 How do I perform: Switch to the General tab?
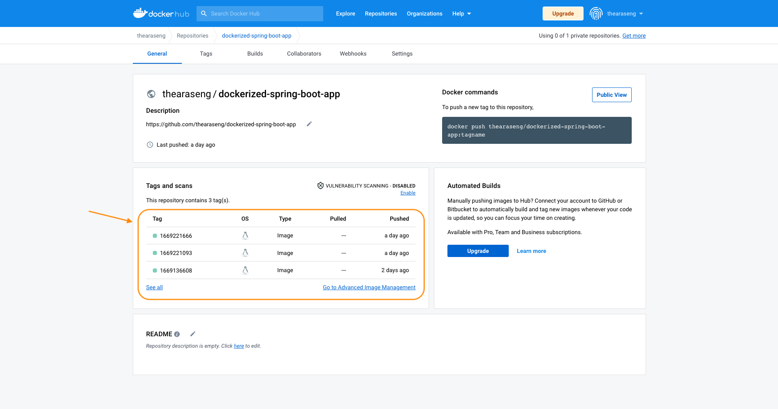157,54
